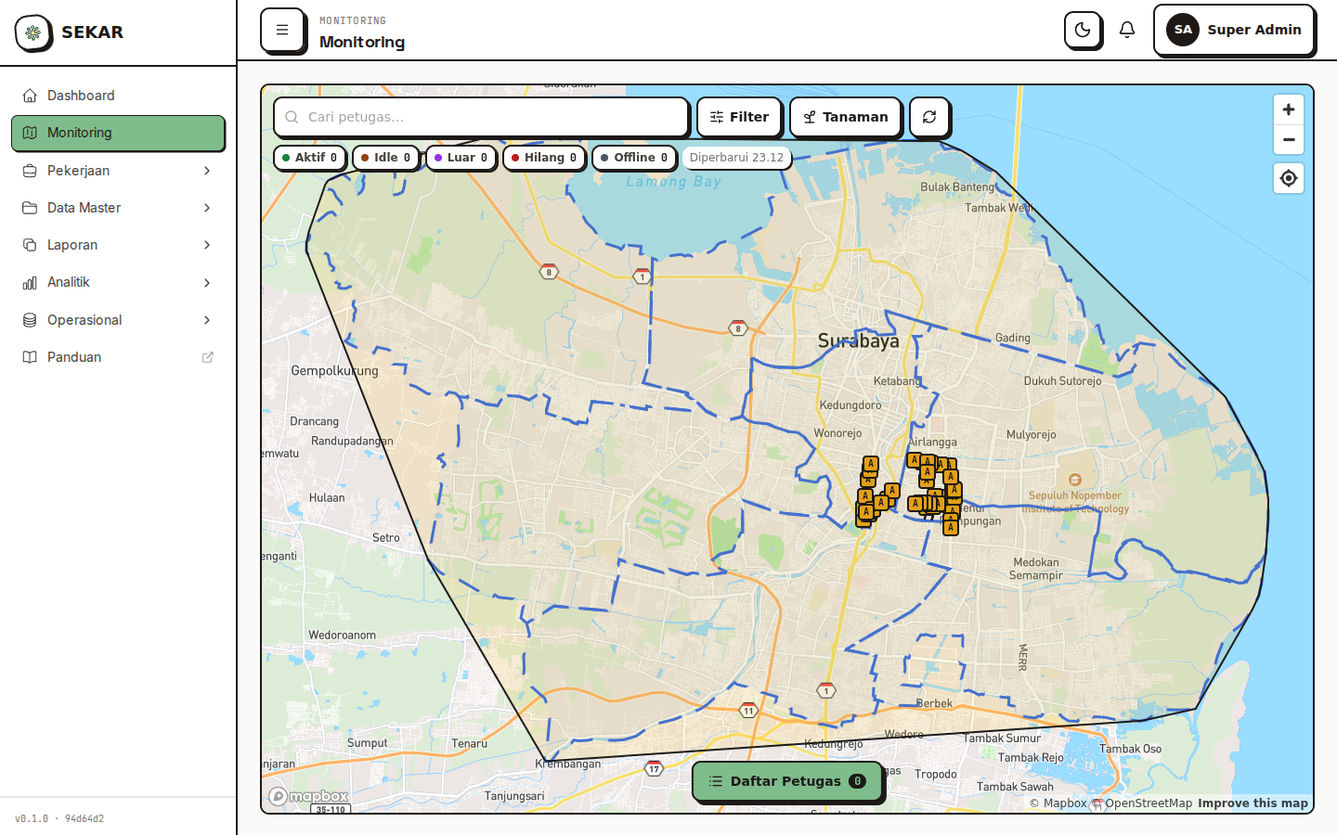
Task: Locate my position on map
Action: [x=1289, y=178]
